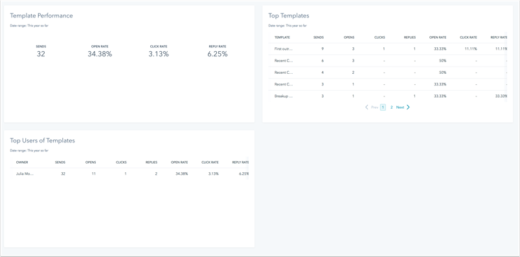Screen dimensions: 520x257
Task: Sort Top Templates by CLICKS column
Action: pos(379,38)
